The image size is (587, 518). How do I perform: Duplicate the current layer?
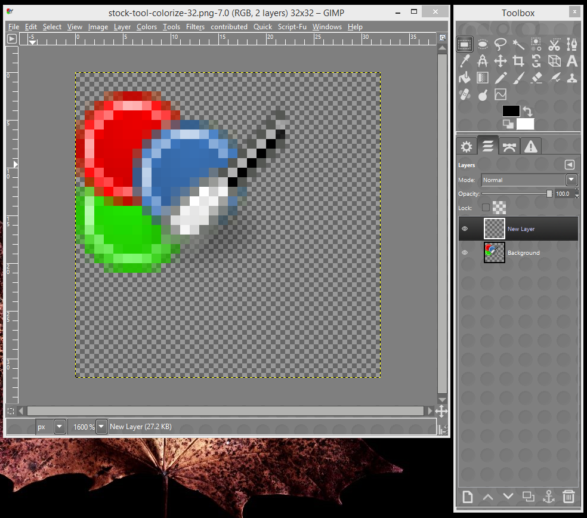tap(528, 497)
